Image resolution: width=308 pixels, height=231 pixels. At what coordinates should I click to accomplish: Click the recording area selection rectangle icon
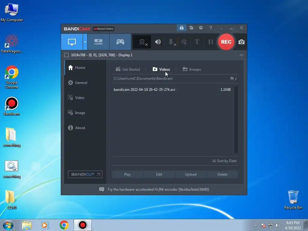(66, 55)
